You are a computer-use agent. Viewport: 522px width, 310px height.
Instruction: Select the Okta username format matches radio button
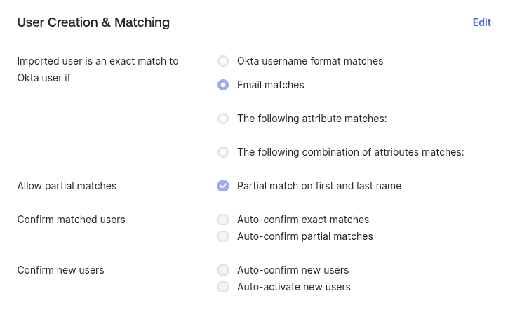click(223, 61)
